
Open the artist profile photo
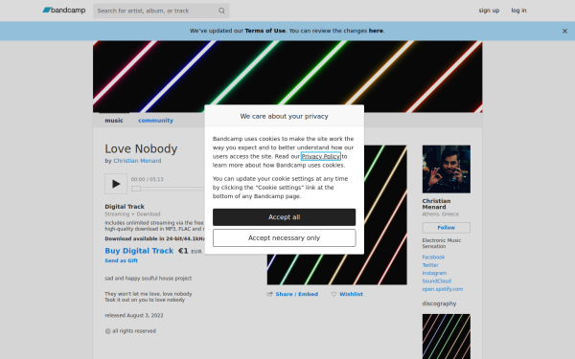click(x=446, y=168)
